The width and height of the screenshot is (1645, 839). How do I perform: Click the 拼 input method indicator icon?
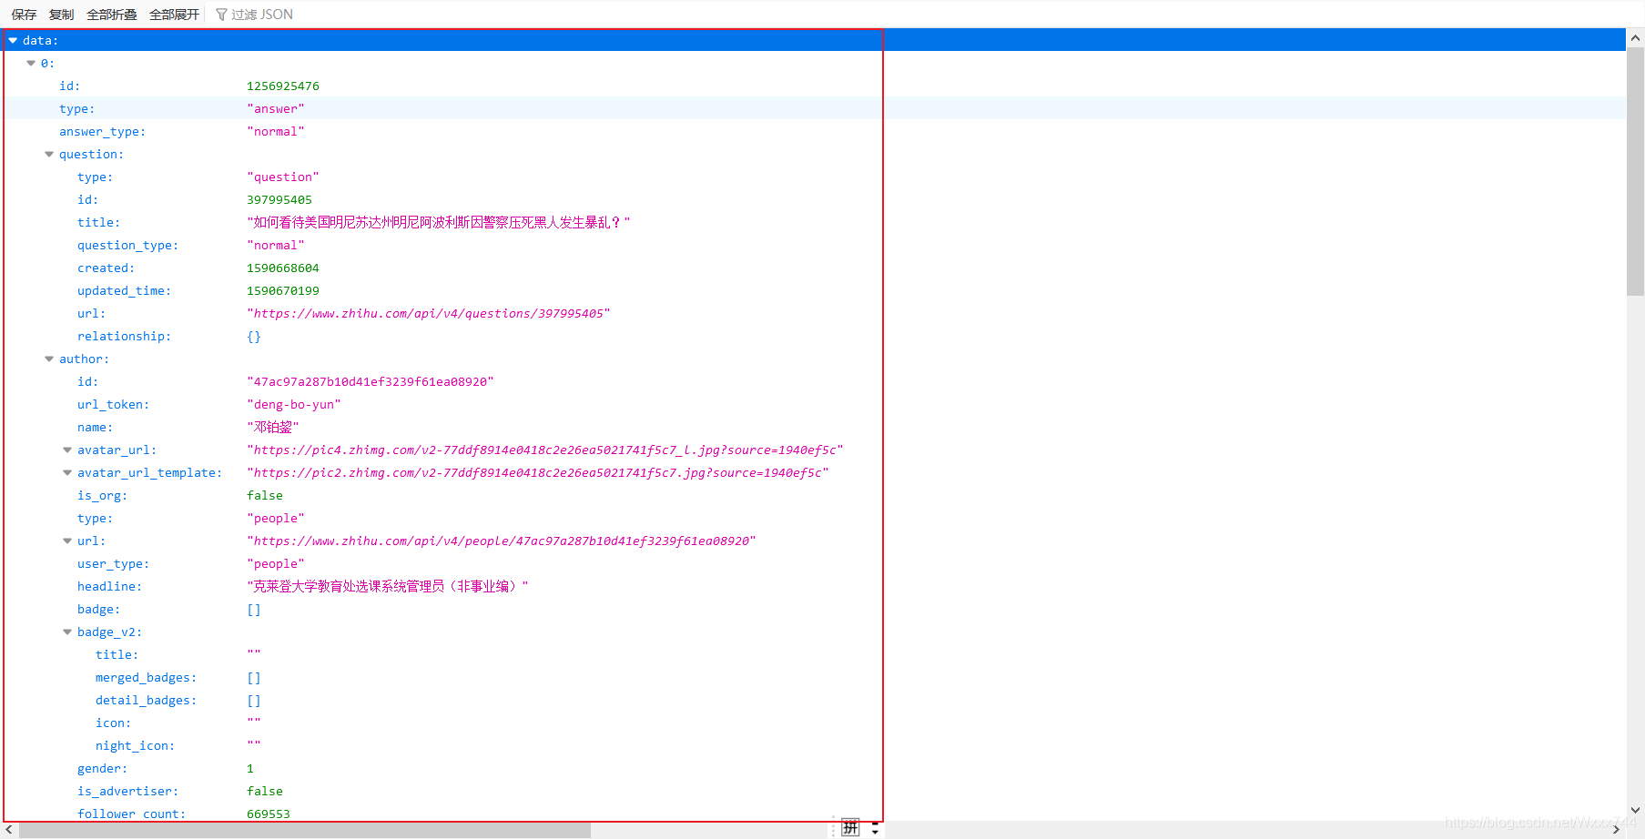click(x=850, y=827)
